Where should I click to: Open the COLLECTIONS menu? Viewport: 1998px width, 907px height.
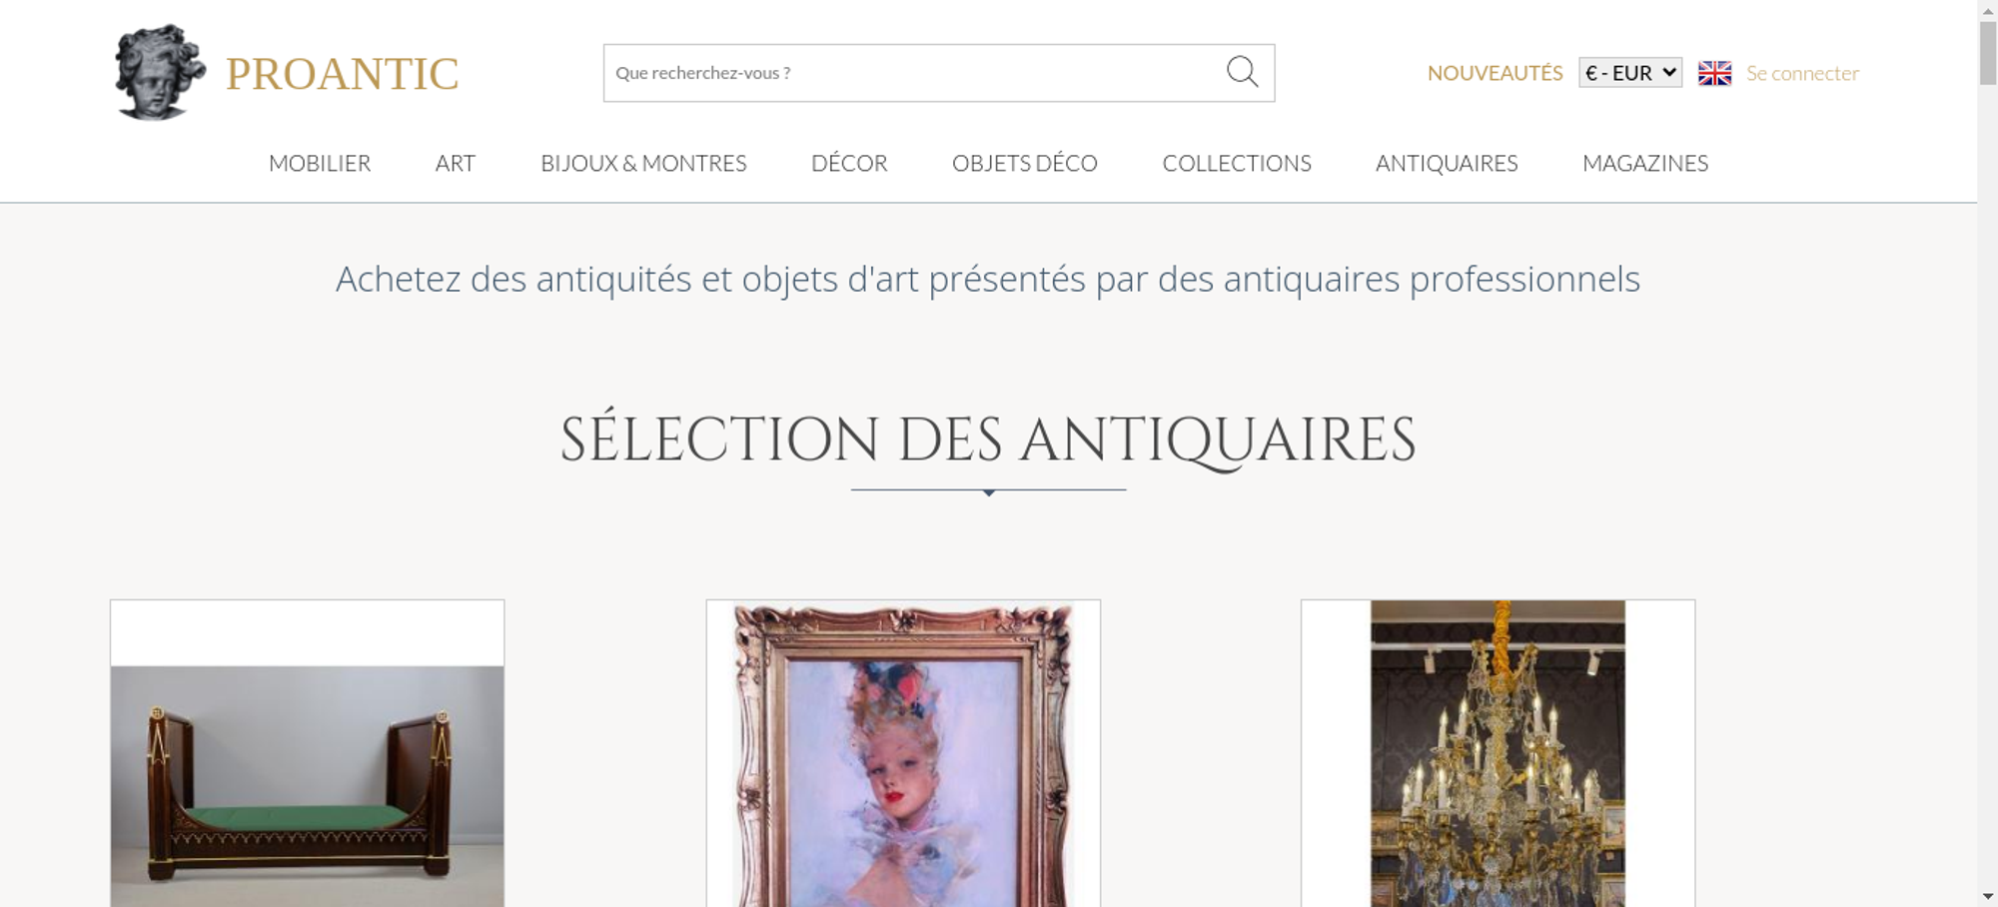click(x=1237, y=163)
